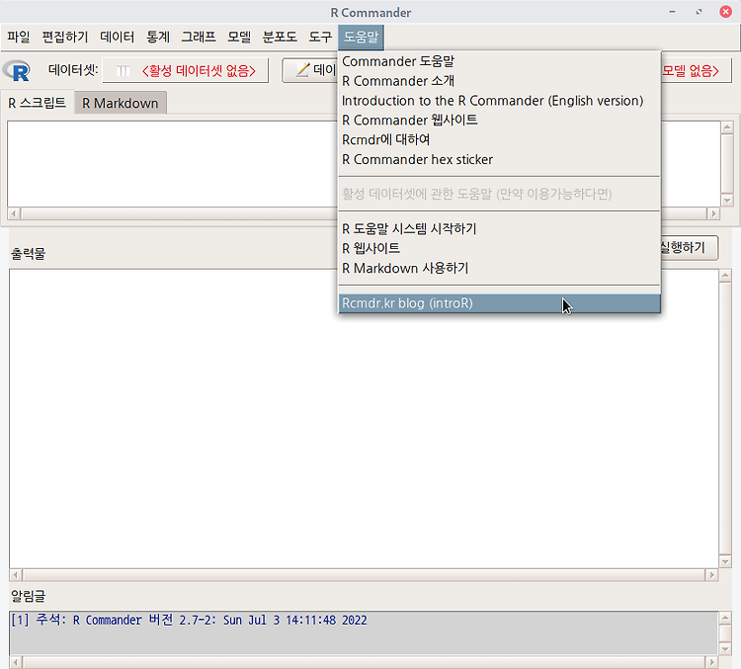Open the 모델 menu
741x669 pixels.
point(239,37)
